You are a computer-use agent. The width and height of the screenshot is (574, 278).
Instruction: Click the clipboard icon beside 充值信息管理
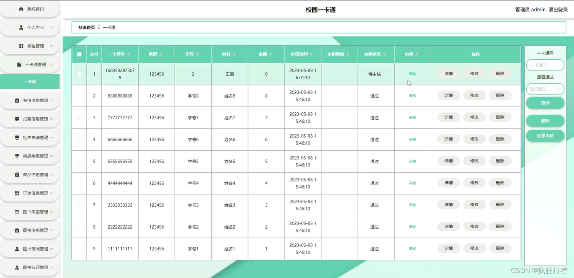17,101
